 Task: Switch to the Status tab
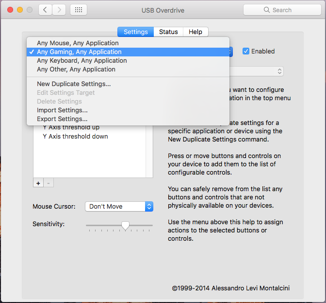168,32
